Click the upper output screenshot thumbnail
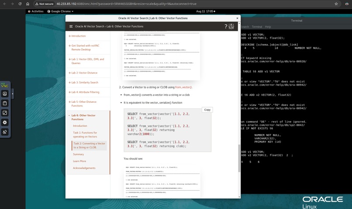The image size is (352, 209). (161, 56)
